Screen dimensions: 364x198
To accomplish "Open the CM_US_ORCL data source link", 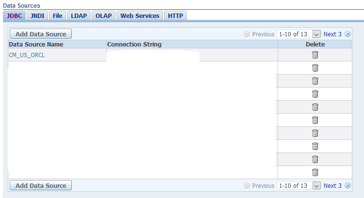I will 27,55.
